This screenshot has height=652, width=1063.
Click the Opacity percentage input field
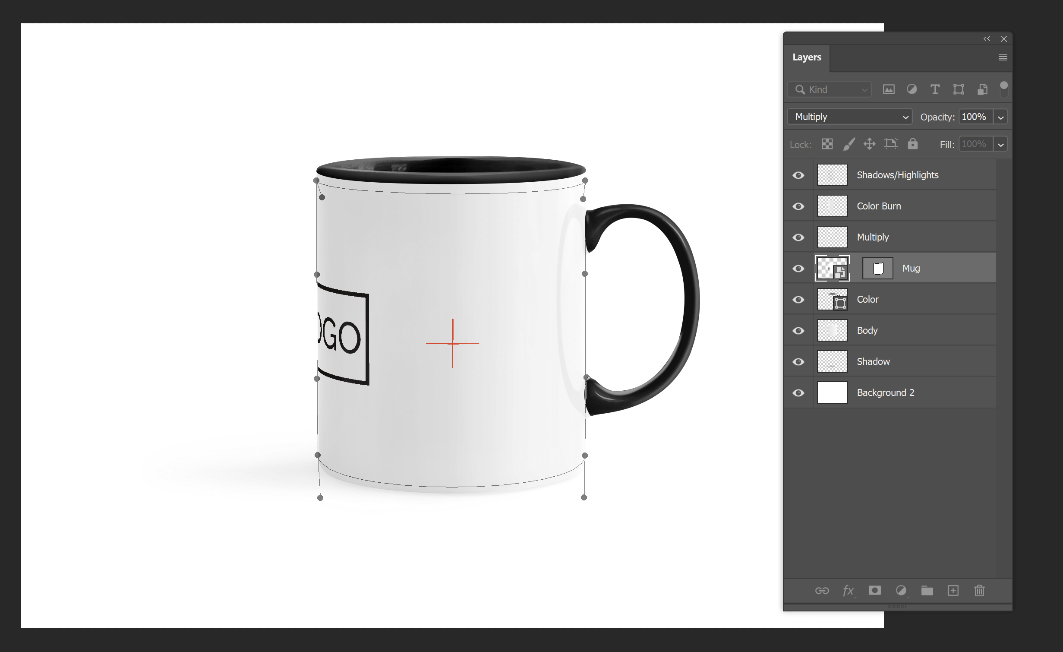(x=976, y=117)
